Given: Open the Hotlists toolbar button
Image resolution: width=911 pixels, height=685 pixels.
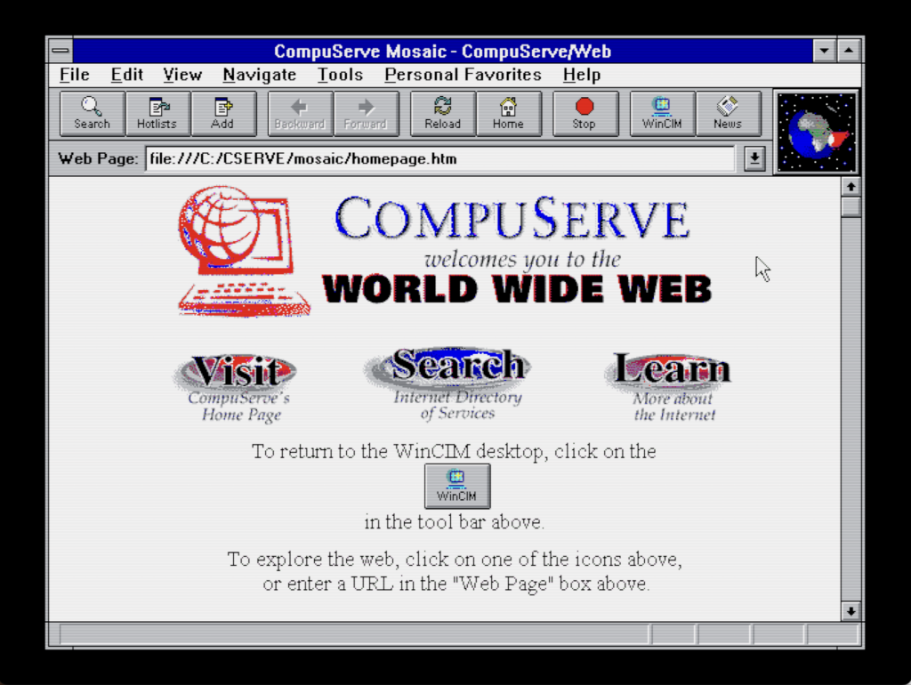Looking at the screenshot, I should point(157,113).
